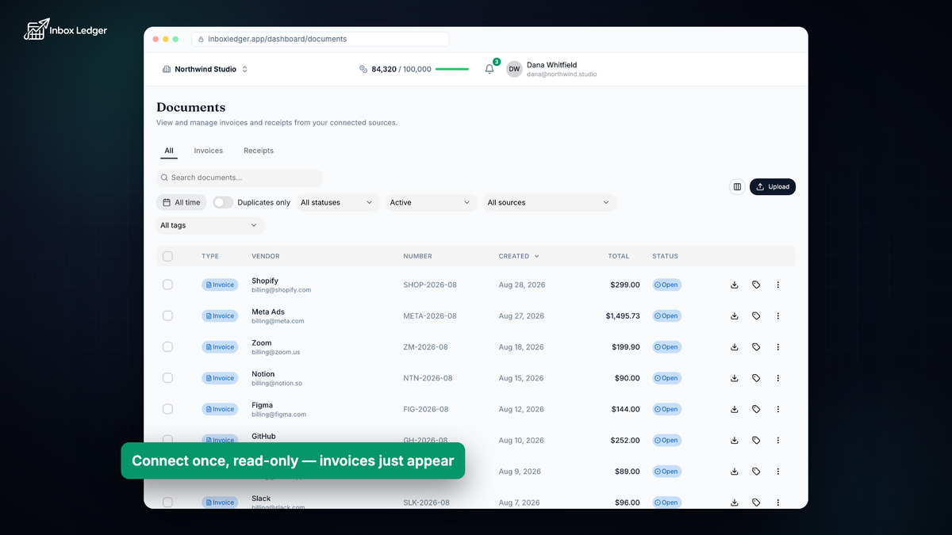Image resolution: width=952 pixels, height=535 pixels.
Task: Open the All sources dropdown
Action: tap(549, 202)
